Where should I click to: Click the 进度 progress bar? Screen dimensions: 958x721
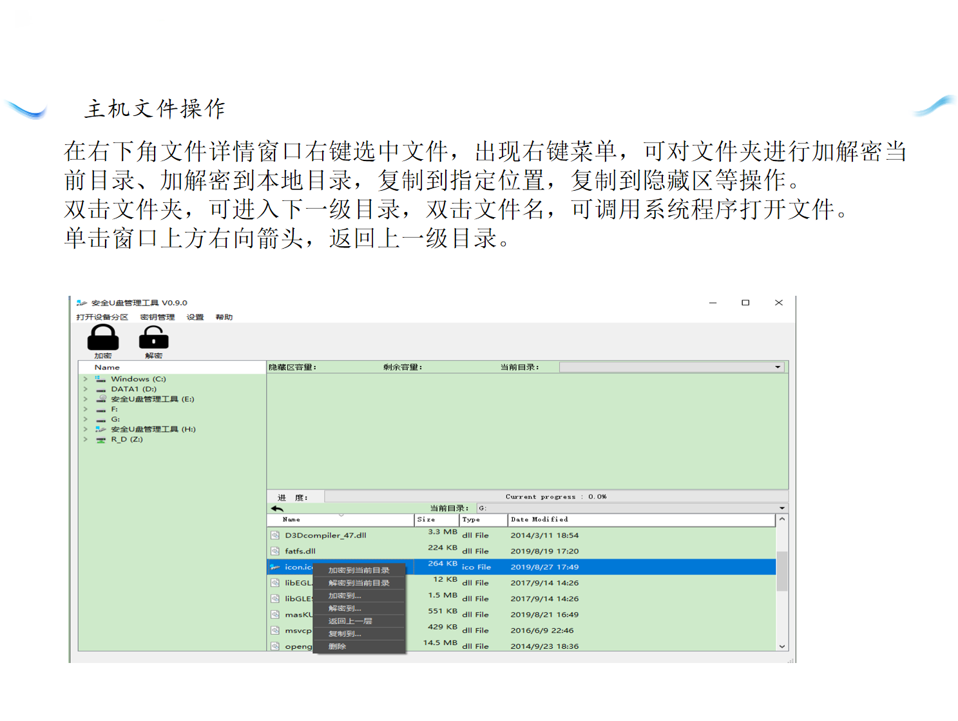tap(554, 497)
